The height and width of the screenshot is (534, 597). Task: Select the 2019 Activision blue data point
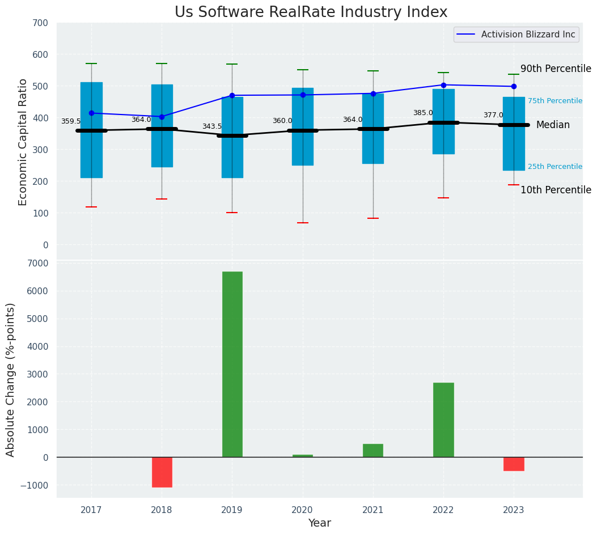point(232,95)
